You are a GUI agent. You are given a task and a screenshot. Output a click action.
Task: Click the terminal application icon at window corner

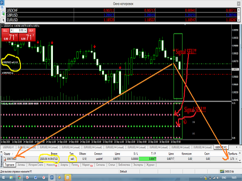click(x=2, y=2)
